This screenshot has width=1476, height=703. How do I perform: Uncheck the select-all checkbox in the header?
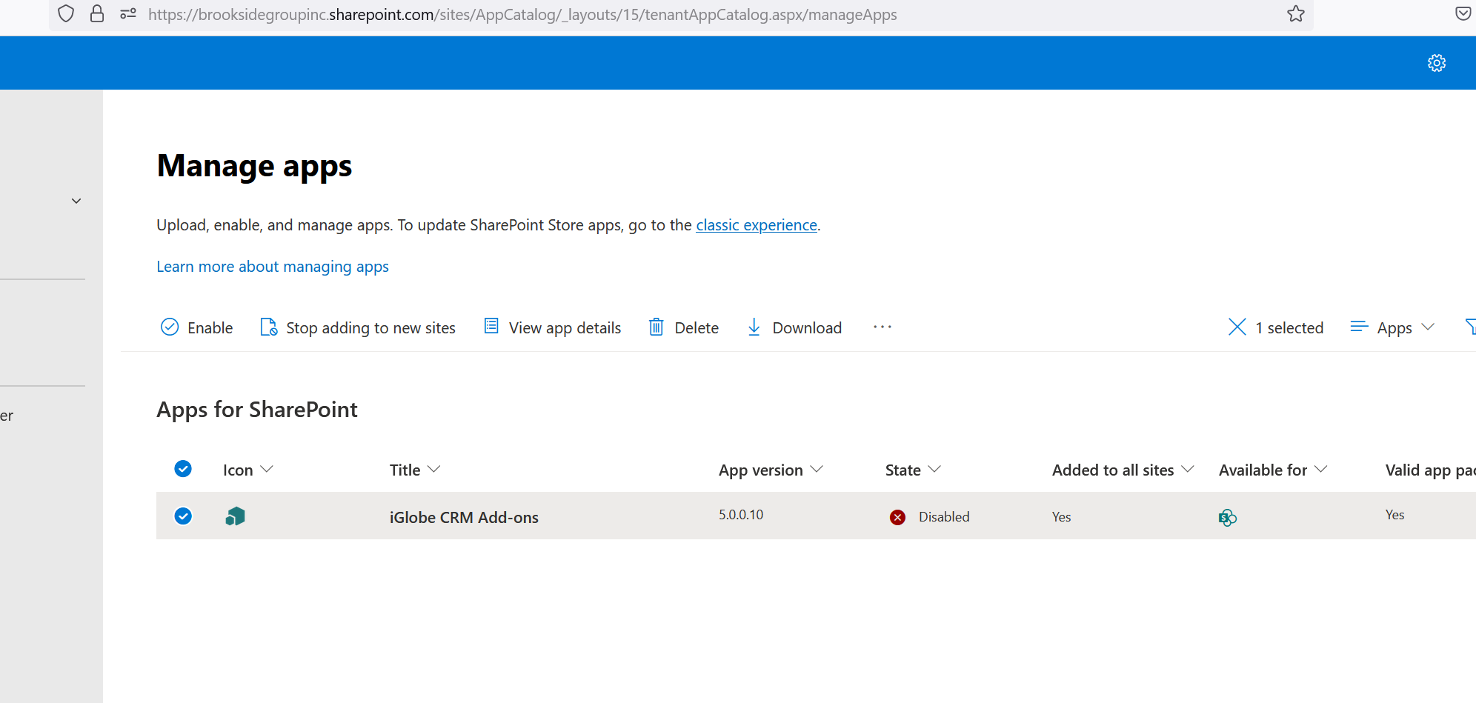[182, 469]
